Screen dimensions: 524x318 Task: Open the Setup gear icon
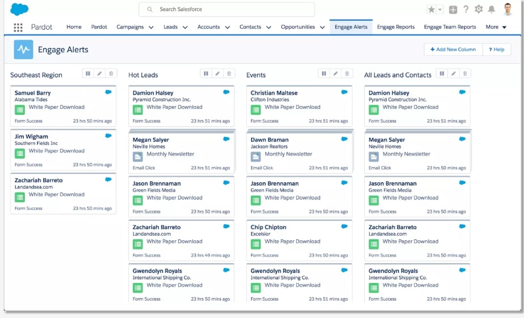click(x=479, y=9)
